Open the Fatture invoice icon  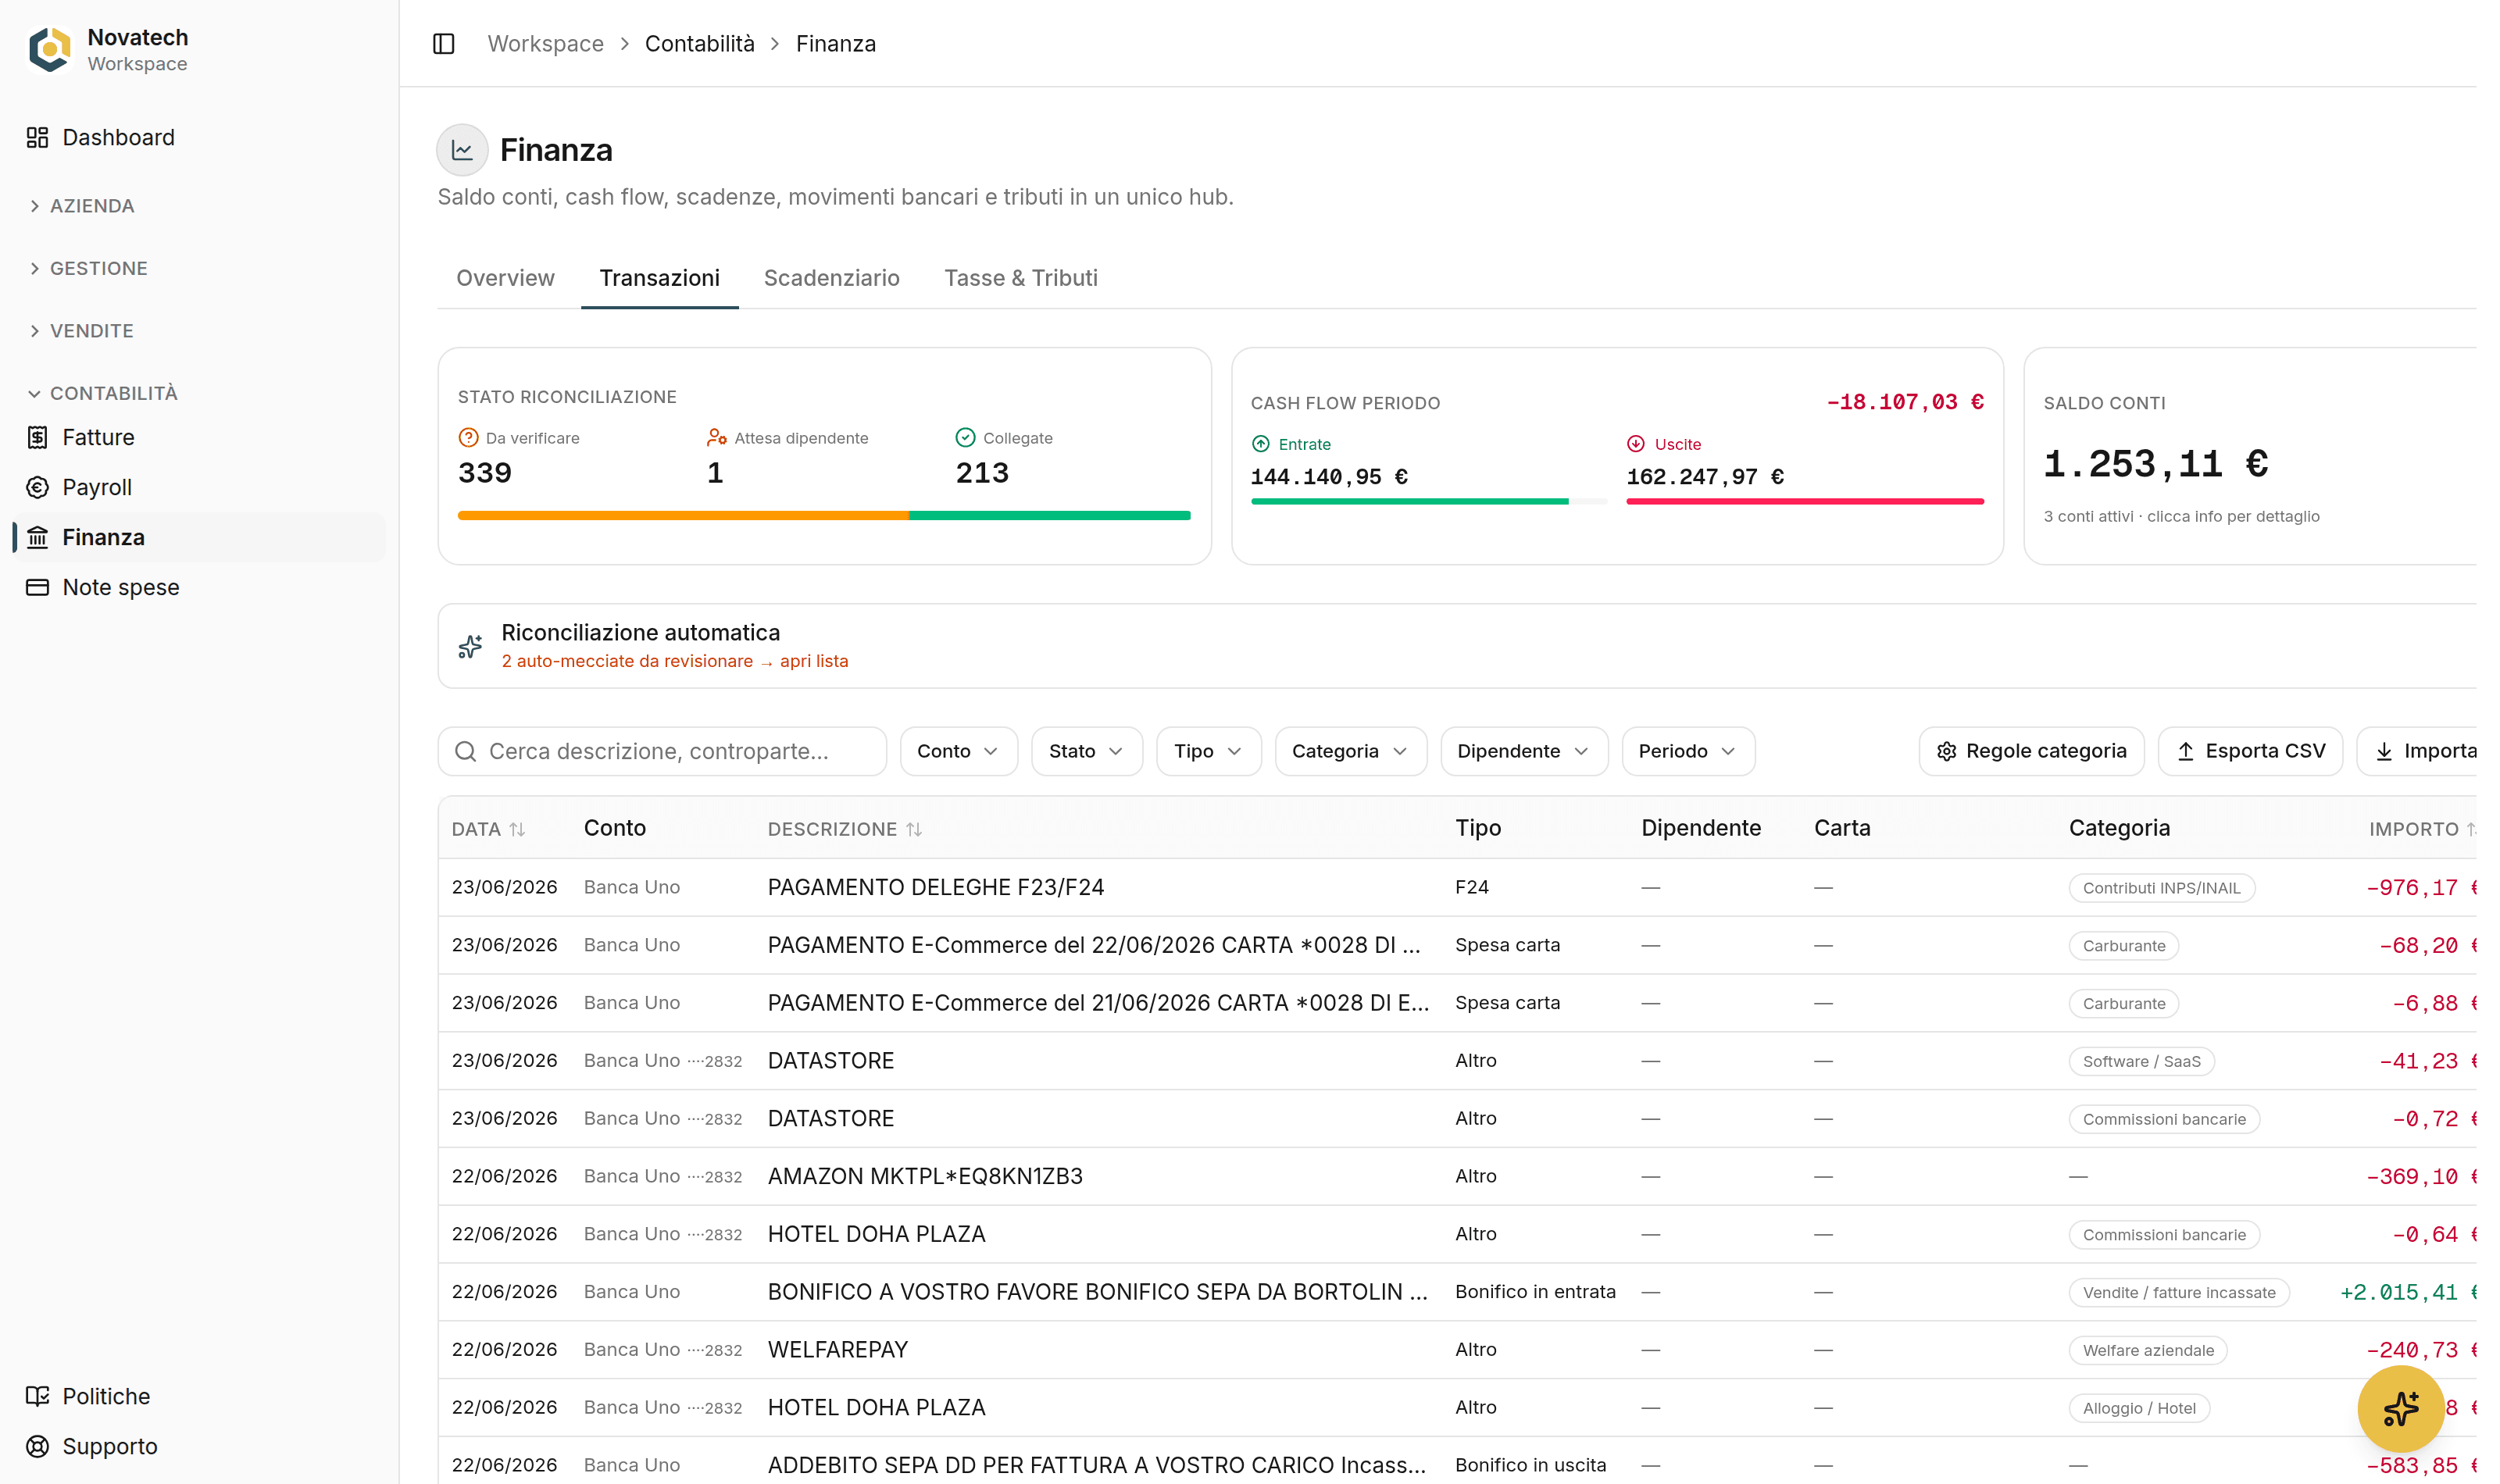[38, 437]
